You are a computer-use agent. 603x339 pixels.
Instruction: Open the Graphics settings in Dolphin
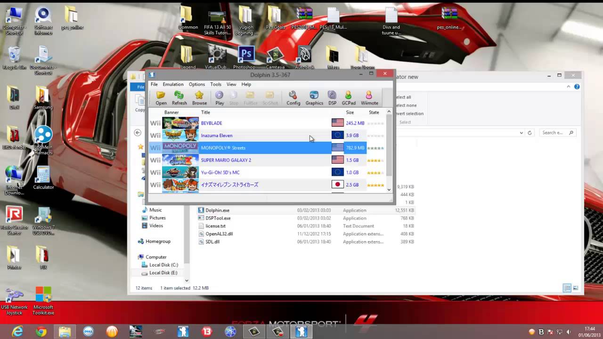314,98
